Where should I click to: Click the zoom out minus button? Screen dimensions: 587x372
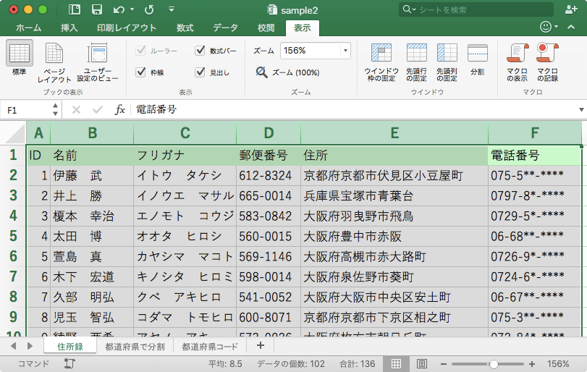coord(443,364)
